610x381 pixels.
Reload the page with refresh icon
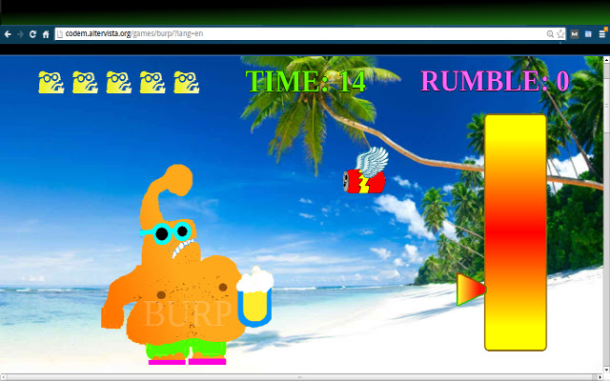33,34
